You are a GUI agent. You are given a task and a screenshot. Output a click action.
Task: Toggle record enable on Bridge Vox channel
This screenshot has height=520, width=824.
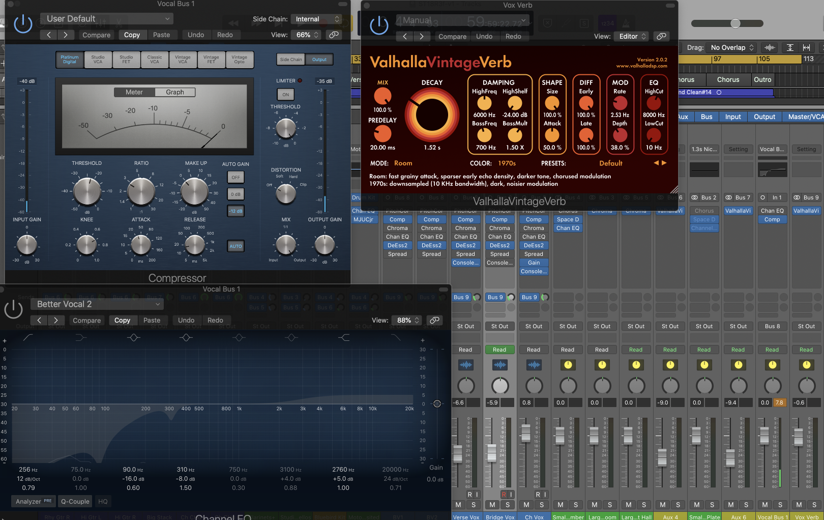(x=504, y=494)
